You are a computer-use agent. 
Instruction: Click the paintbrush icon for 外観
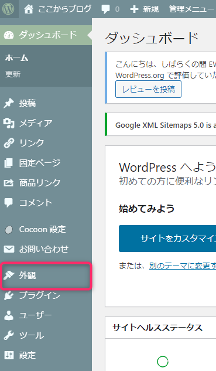pos(9,275)
